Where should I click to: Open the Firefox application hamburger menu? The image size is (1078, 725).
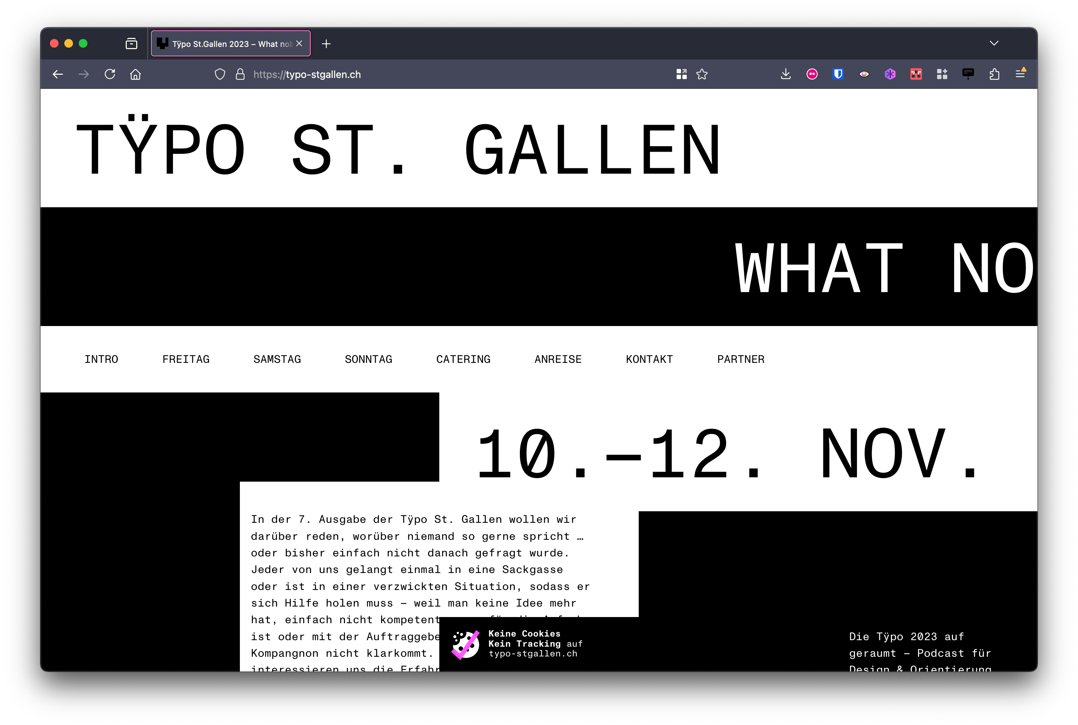1020,74
